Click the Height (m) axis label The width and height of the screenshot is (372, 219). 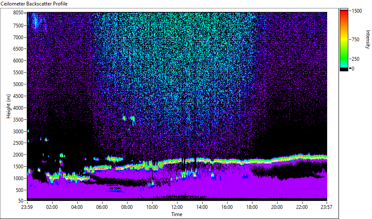tap(8, 106)
